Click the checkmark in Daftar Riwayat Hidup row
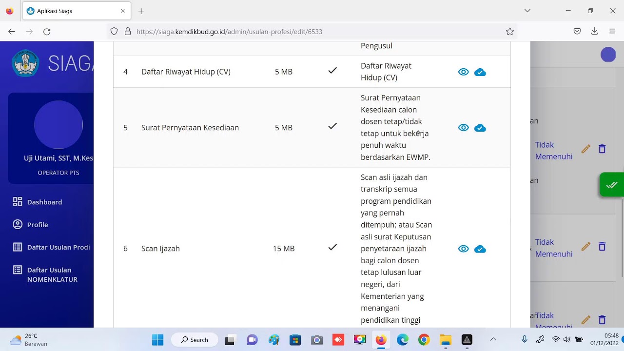The width and height of the screenshot is (624, 351). (x=332, y=71)
